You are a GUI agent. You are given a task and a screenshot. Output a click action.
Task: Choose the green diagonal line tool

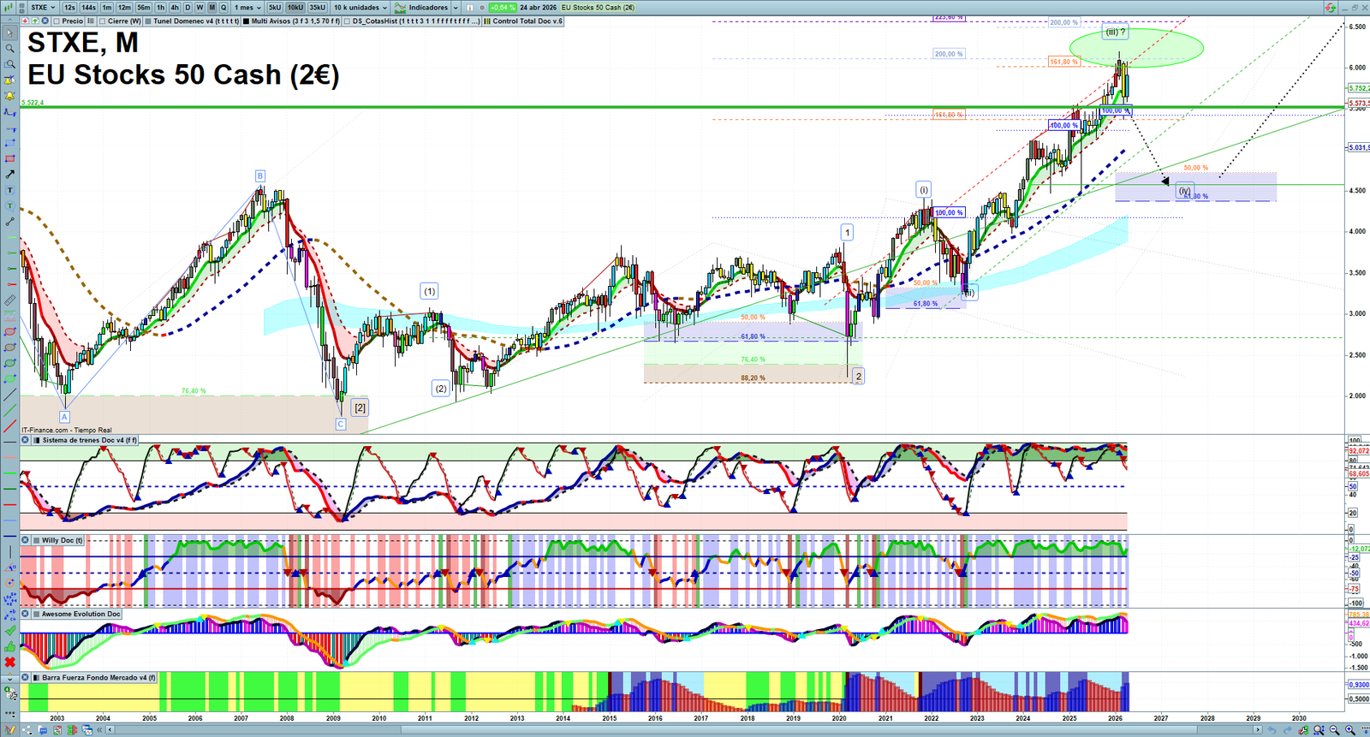(10, 410)
